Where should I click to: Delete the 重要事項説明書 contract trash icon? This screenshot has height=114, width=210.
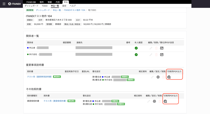pyautogui.click(x=163, y=77)
